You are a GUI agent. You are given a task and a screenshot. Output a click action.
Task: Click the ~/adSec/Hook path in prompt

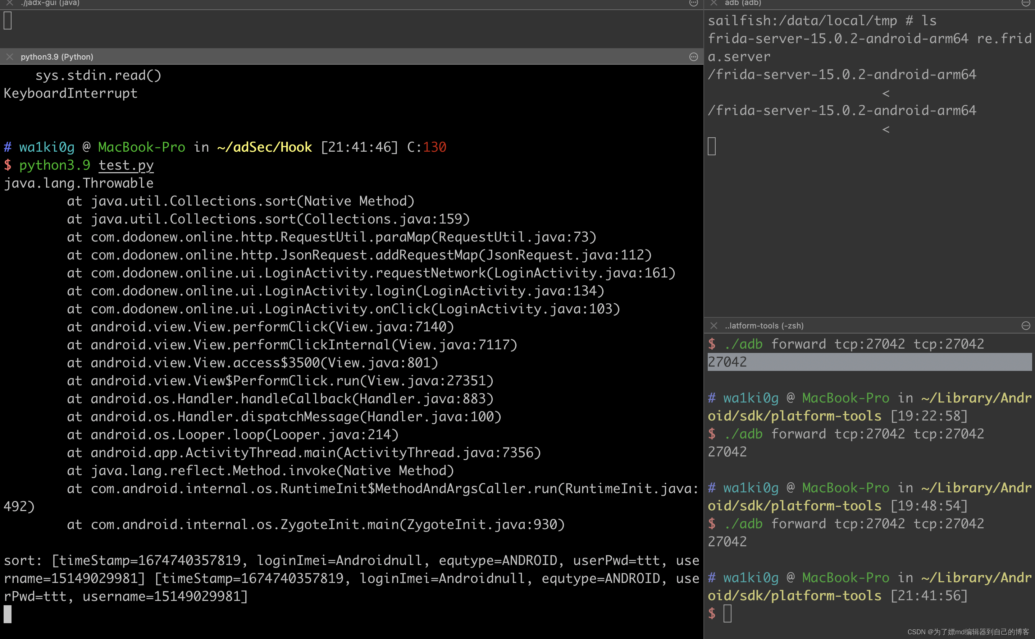click(264, 147)
